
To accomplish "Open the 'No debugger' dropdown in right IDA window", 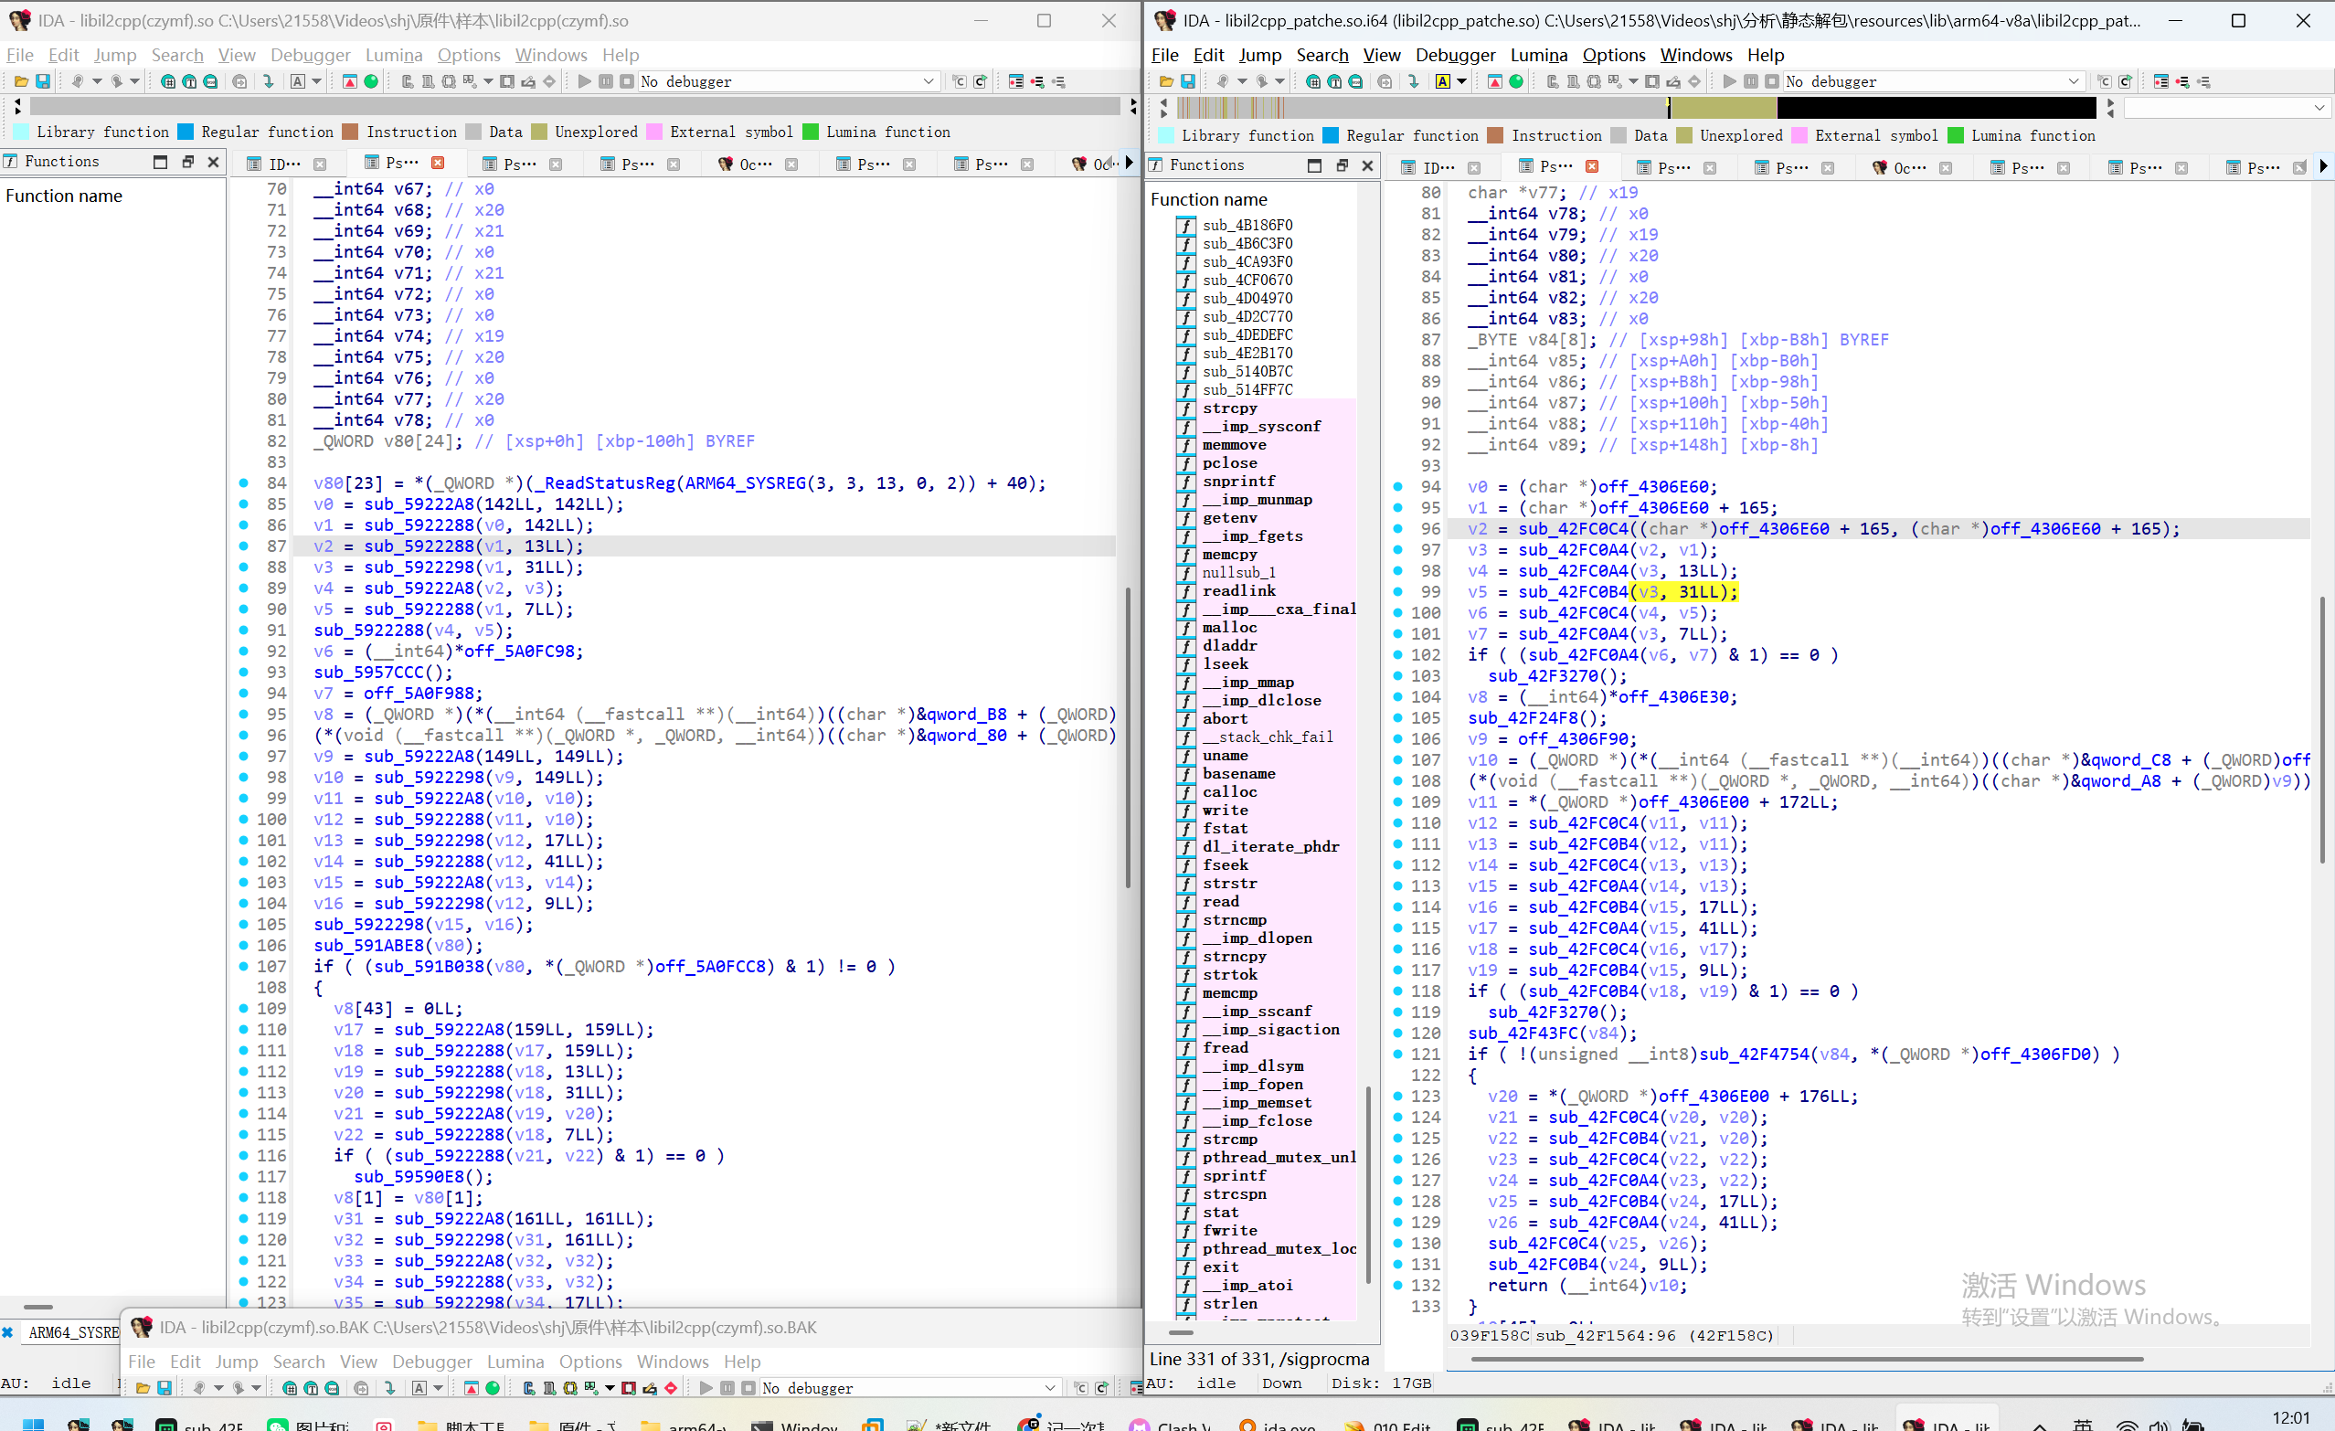I will coord(2073,81).
